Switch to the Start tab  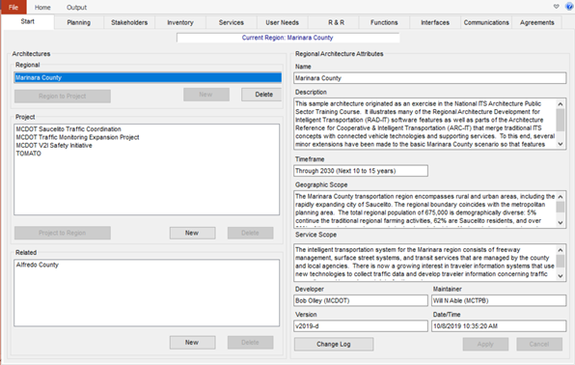(x=28, y=21)
